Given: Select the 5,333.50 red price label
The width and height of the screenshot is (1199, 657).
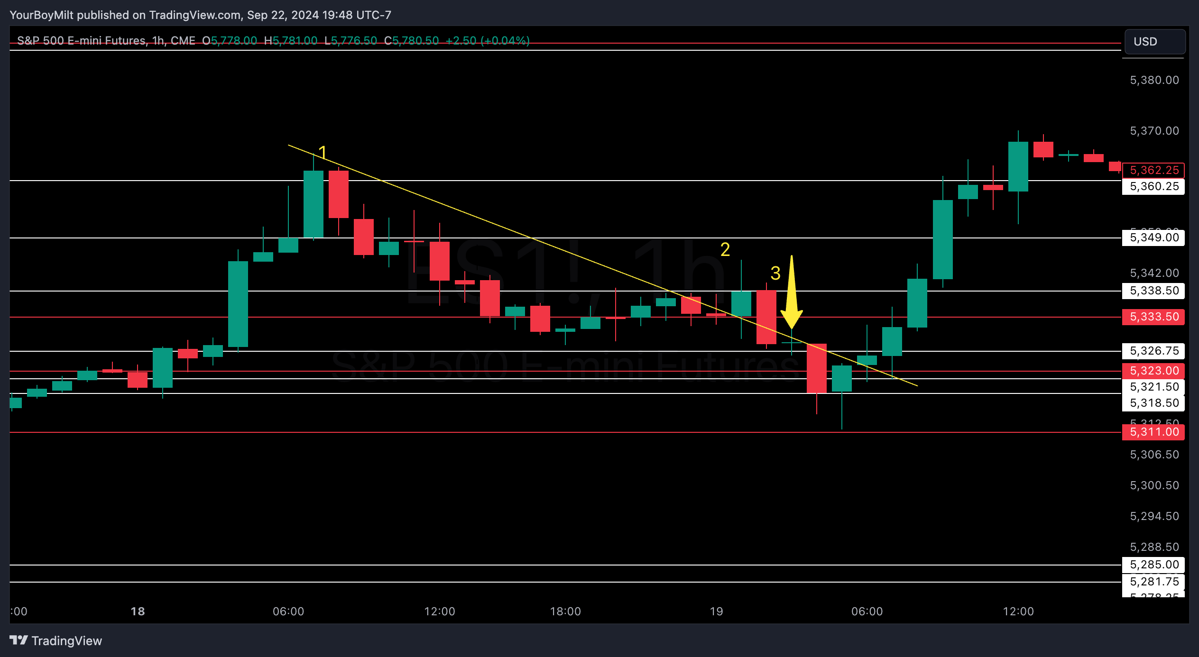Looking at the screenshot, I should coord(1153,317).
